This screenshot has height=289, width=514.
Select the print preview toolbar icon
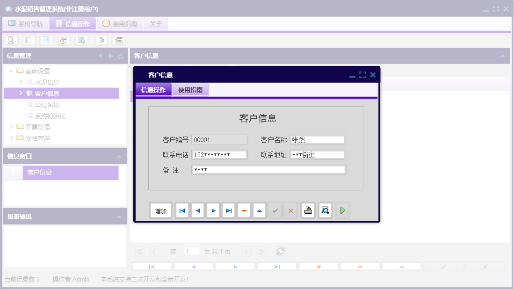[x=11, y=40]
